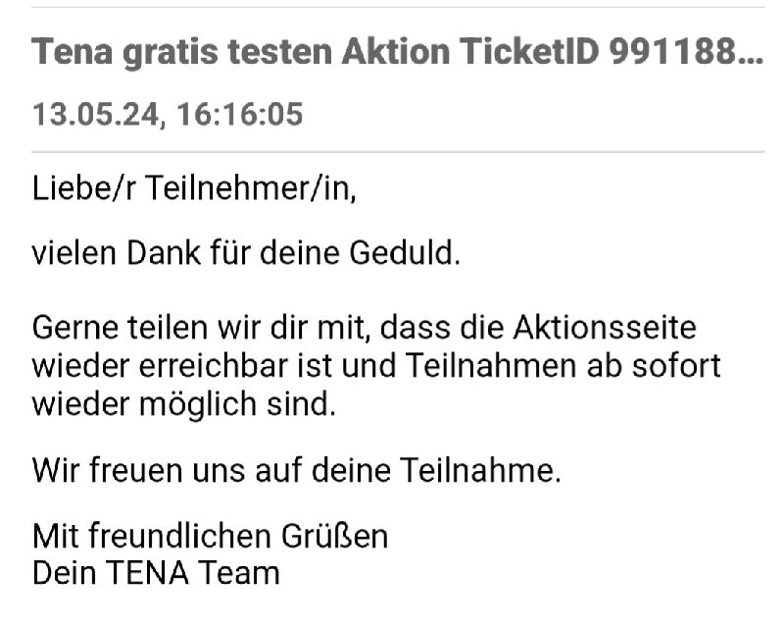784x627 pixels.
Task: Select the word sofort
Action: click(x=676, y=366)
